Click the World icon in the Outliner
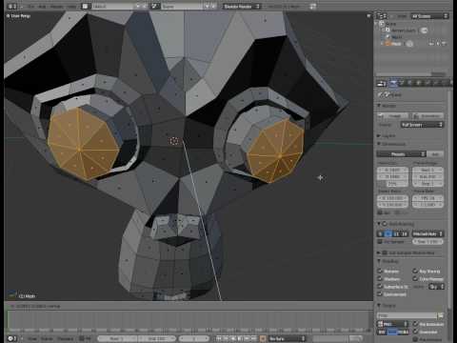This screenshot has height=343, width=457. tap(387, 37)
